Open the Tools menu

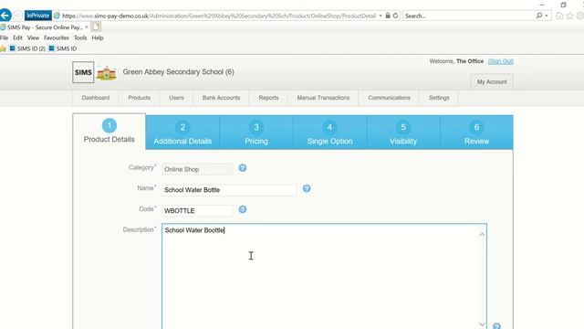pyautogui.click(x=80, y=37)
